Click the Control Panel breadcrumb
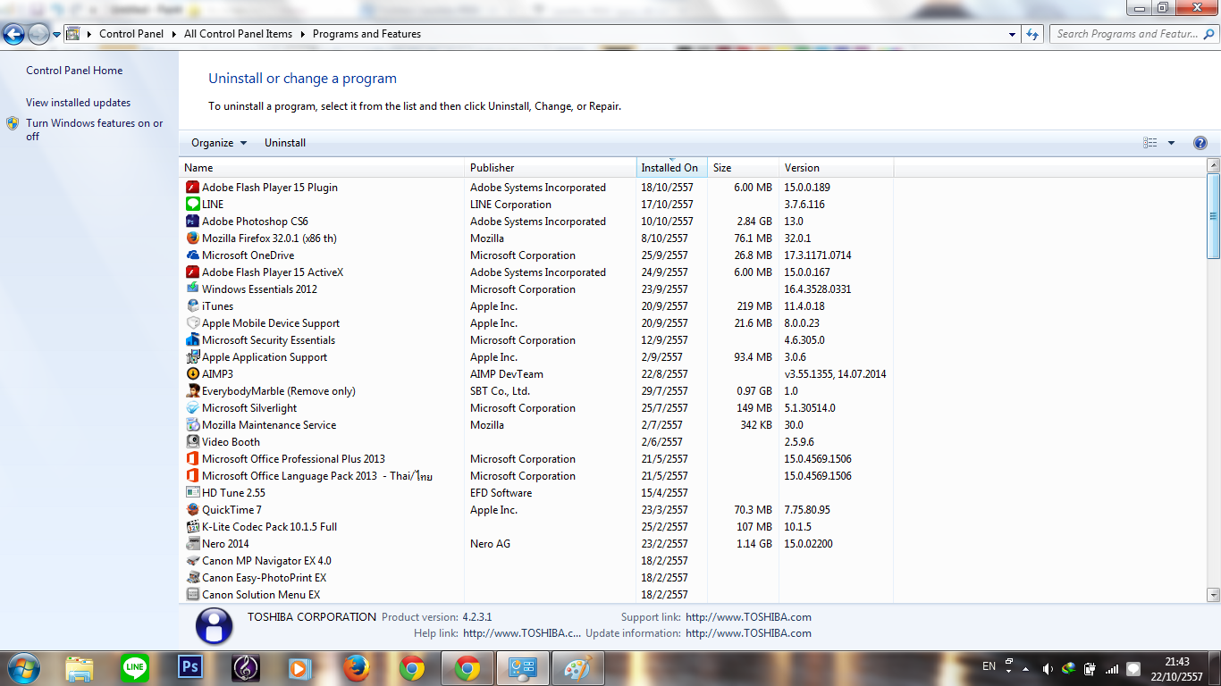The height and width of the screenshot is (686, 1221). coord(131,34)
